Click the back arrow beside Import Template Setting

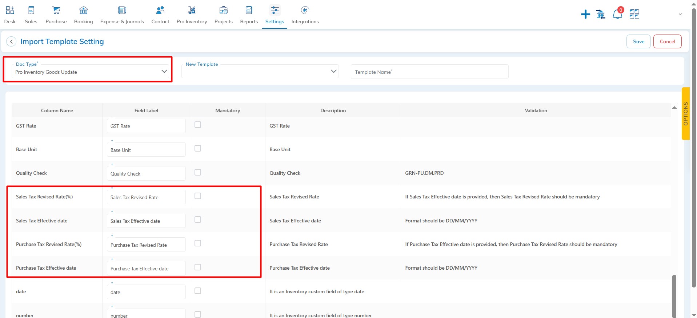(x=11, y=42)
